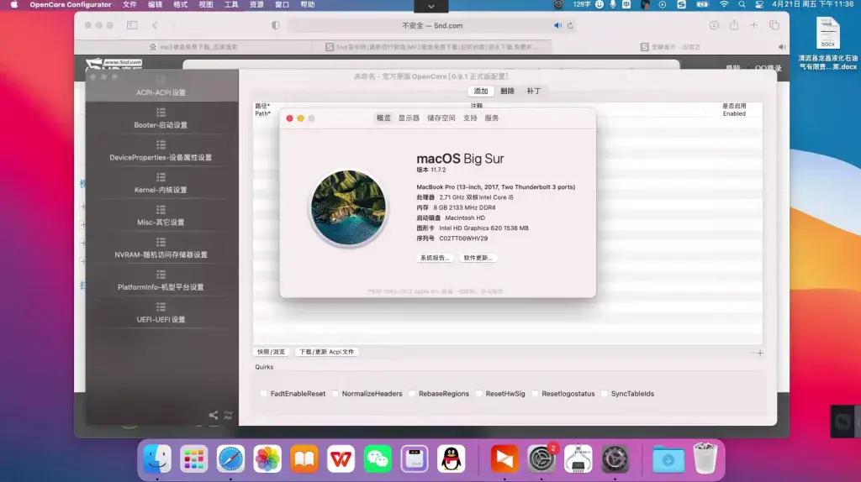This screenshot has width=861, height=482.
Task: Open Spotlight search in menu bar
Action: point(742,4)
